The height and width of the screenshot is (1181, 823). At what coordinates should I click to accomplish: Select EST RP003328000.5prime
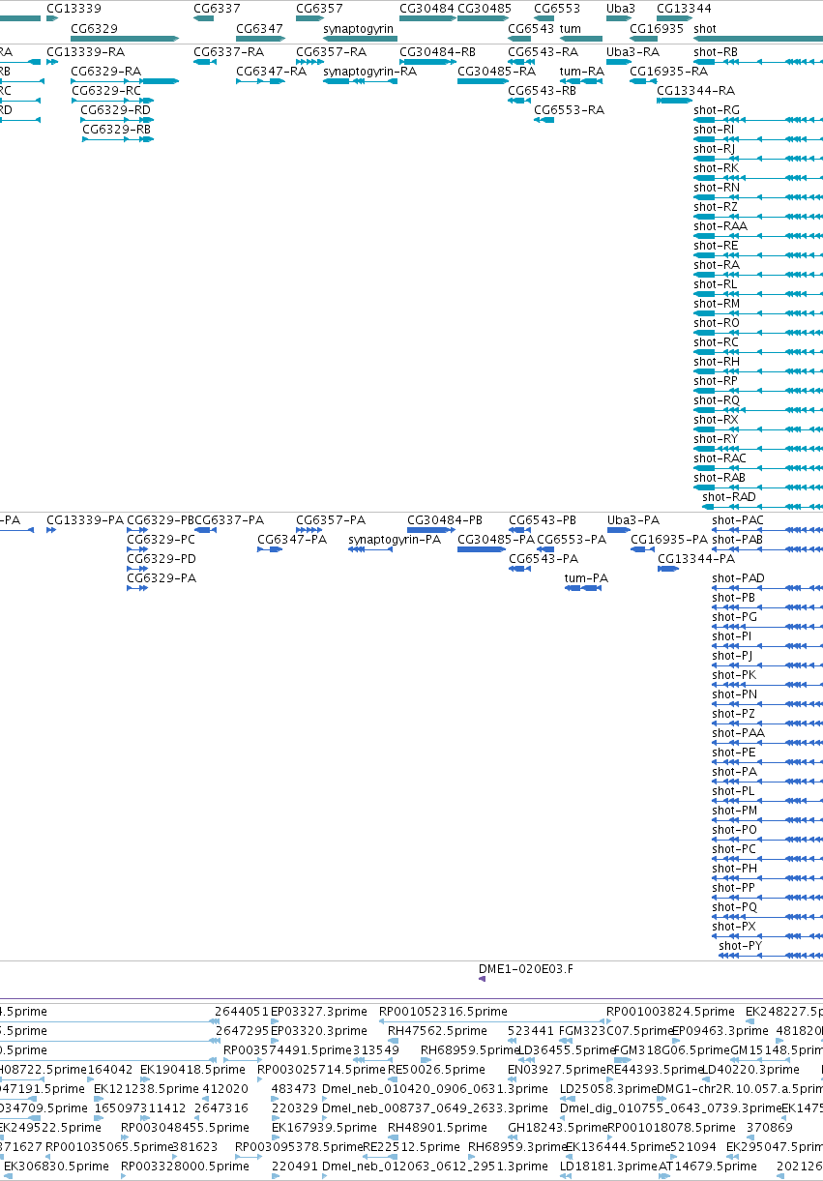tap(185, 1166)
